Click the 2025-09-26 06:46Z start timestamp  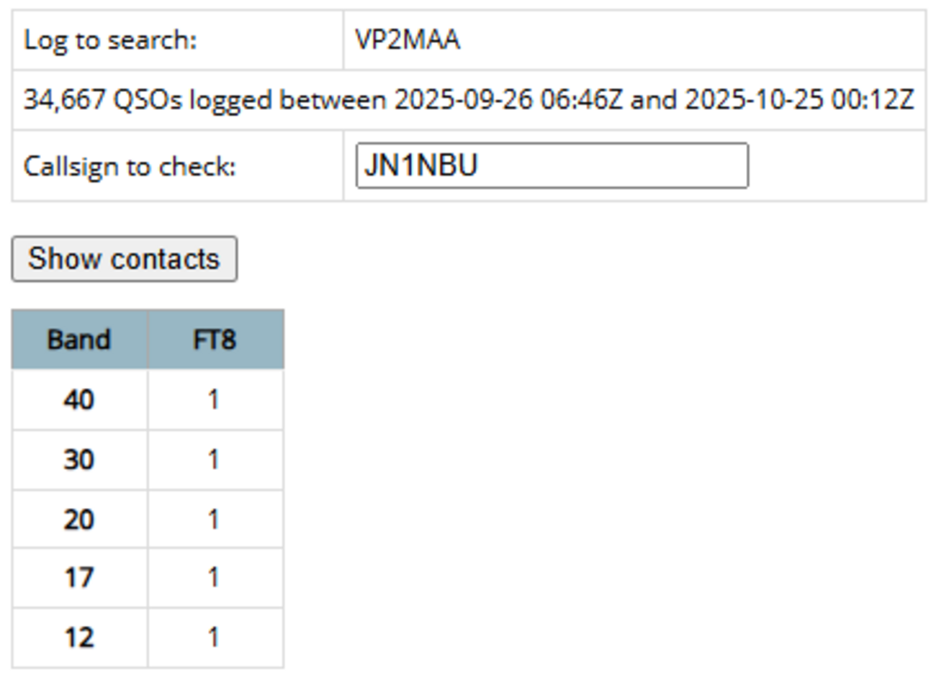tap(508, 99)
